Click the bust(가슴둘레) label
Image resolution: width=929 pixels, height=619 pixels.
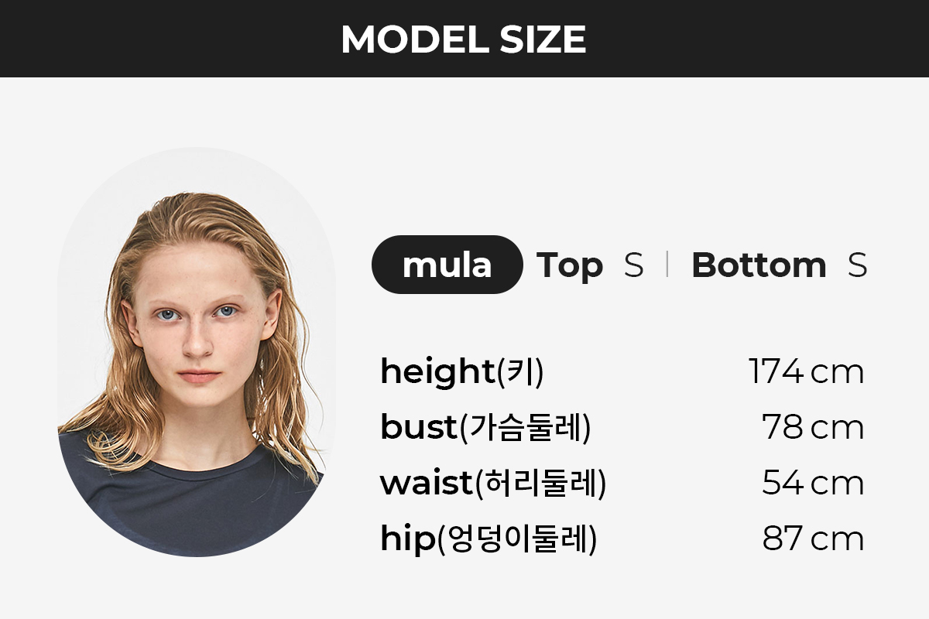485,428
